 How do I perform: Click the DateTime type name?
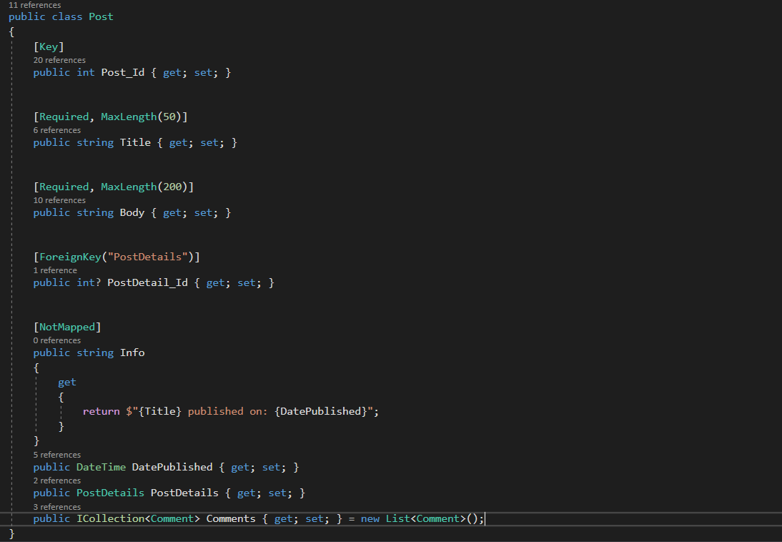coord(102,467)
